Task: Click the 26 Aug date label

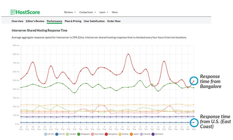Action: tap(21, 128)
